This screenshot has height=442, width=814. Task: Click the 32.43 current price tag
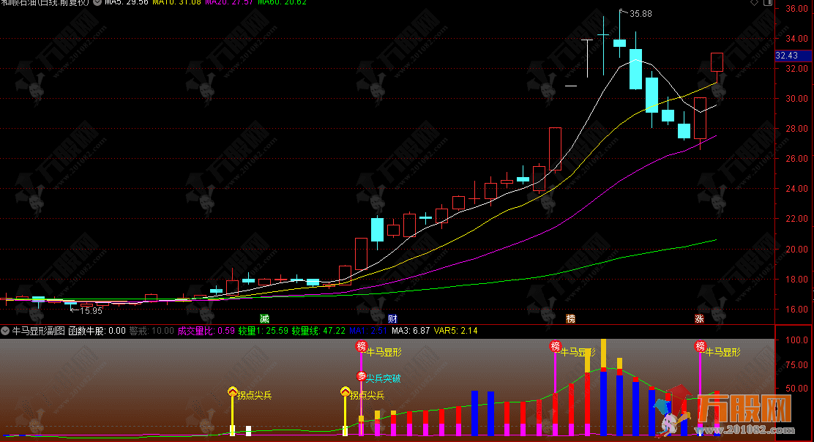(787, 56)
